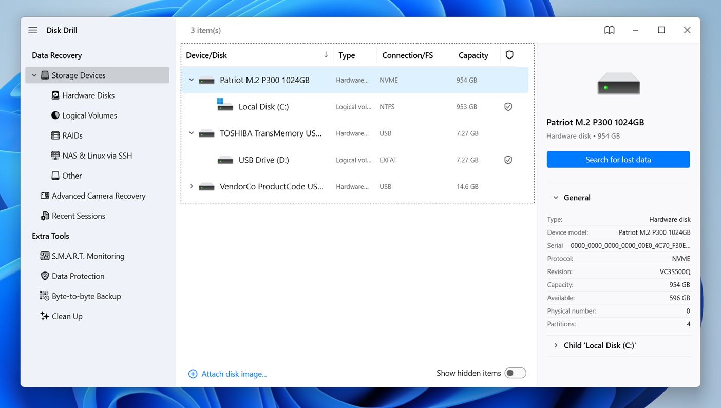Open the help book icon

click(x=609, y=30)
